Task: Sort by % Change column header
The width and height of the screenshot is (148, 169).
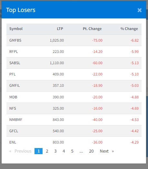Action: click(x=129, y=29)
